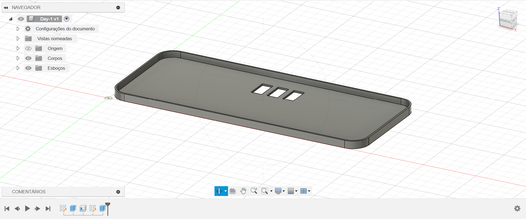The image size is (526, 219).
Task: Click the Vistas nomeadas folder icon
Action: [28, 39]
